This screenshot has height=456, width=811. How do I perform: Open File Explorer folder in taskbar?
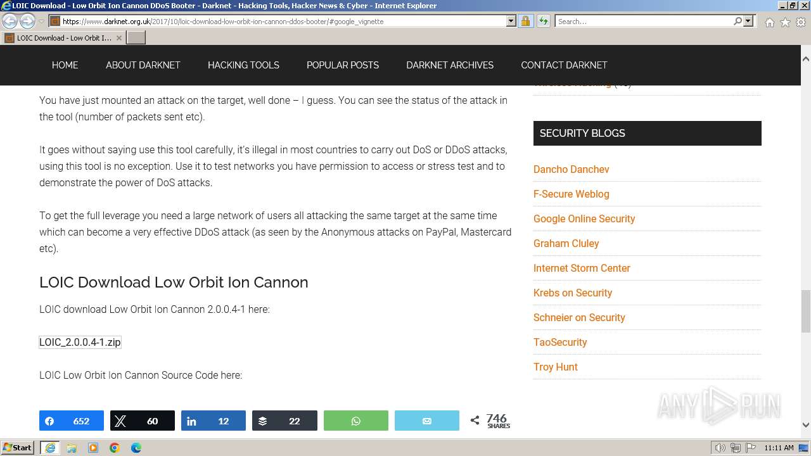(72, 448)
